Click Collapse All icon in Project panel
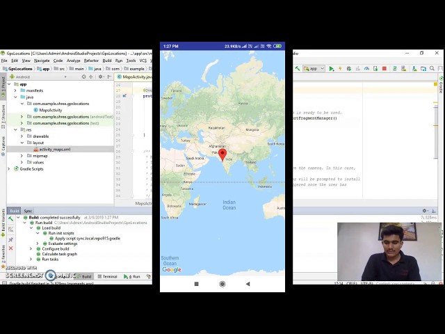This screenshot has height=334, width=445. 91,77
